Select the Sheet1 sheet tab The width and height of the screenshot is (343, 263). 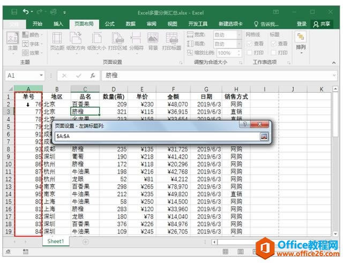tap(56, 242)
